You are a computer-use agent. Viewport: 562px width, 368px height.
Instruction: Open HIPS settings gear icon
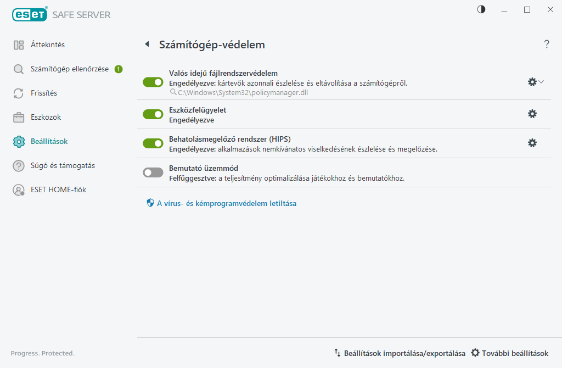coord(532,143)
